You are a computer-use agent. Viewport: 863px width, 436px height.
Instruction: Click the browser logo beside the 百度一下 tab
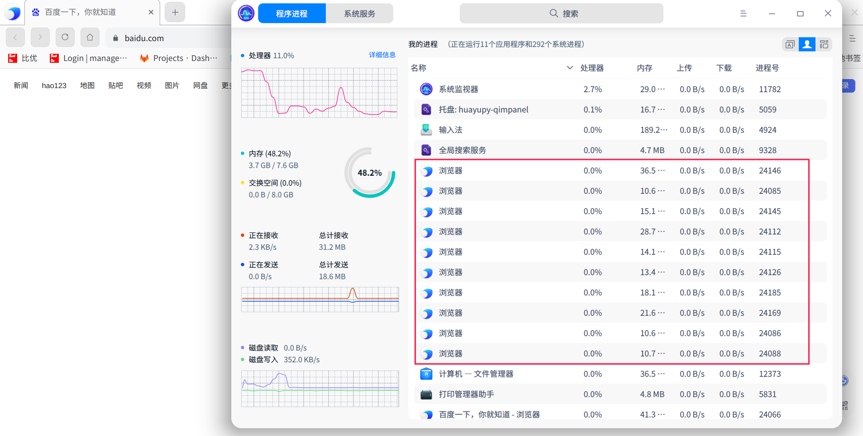(13, 13)
